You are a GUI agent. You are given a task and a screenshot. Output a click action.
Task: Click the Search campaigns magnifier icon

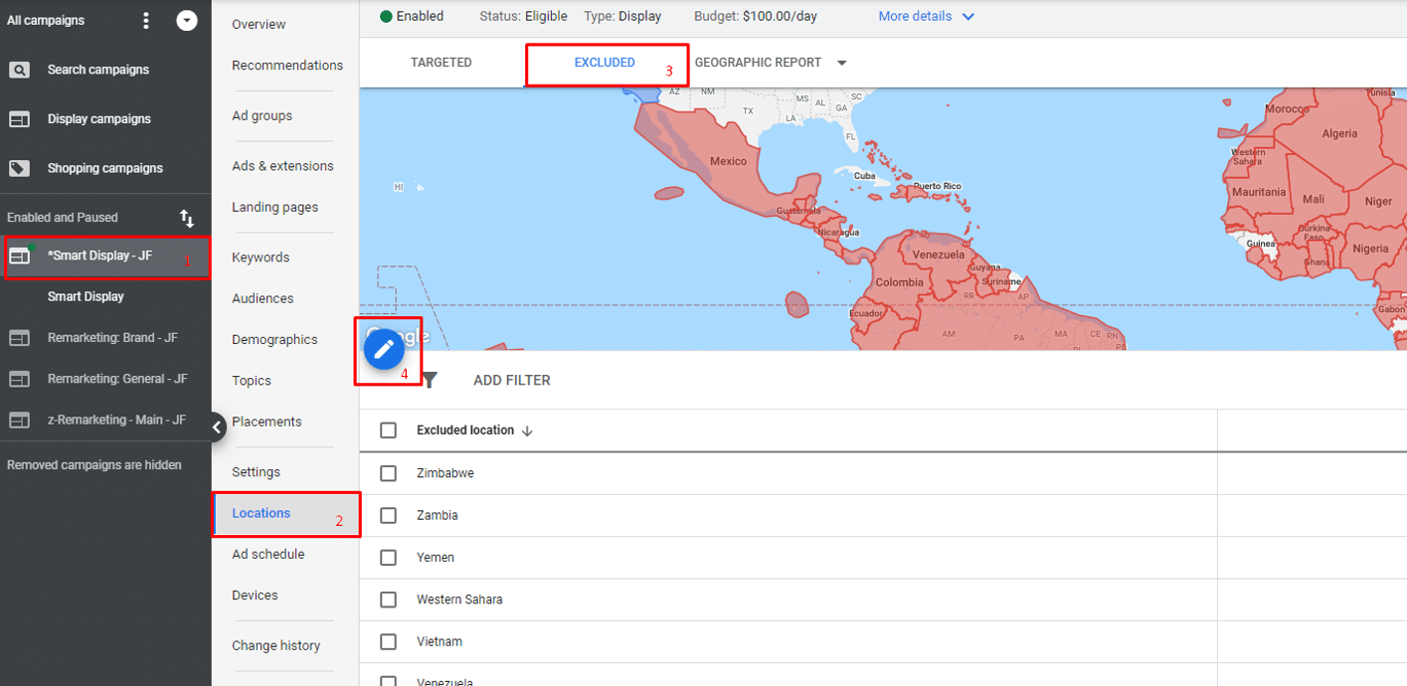coord(20,70)
